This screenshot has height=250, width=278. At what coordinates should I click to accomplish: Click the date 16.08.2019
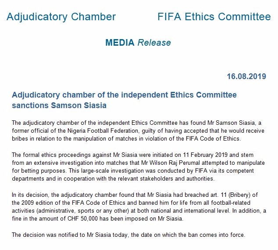(246, 76)
